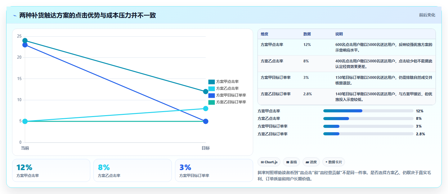Click 方案甲目标订单率 legend label in chart
This screenshot has width=448, height=194.
[231, 95]
